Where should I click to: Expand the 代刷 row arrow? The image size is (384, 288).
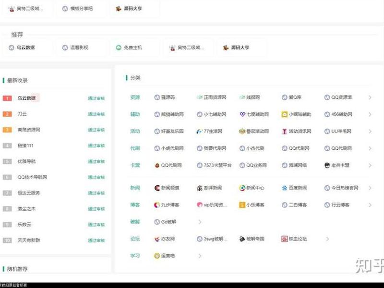pos(370,148)
